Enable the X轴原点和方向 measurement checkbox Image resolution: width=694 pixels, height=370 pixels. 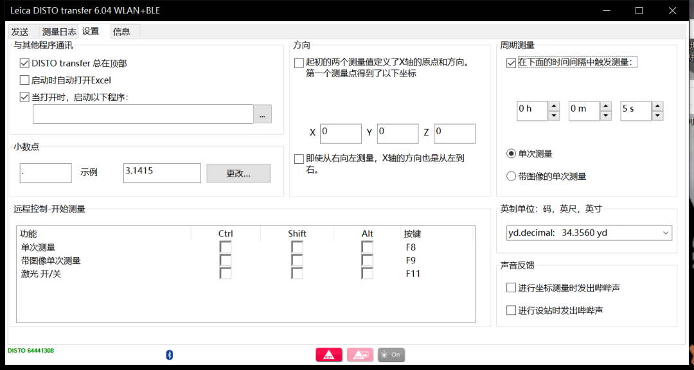[299, 62]
